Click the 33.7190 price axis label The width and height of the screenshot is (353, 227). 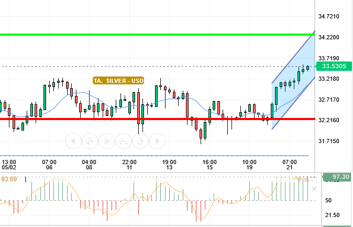pyautogui.click(x=328, y=58)
